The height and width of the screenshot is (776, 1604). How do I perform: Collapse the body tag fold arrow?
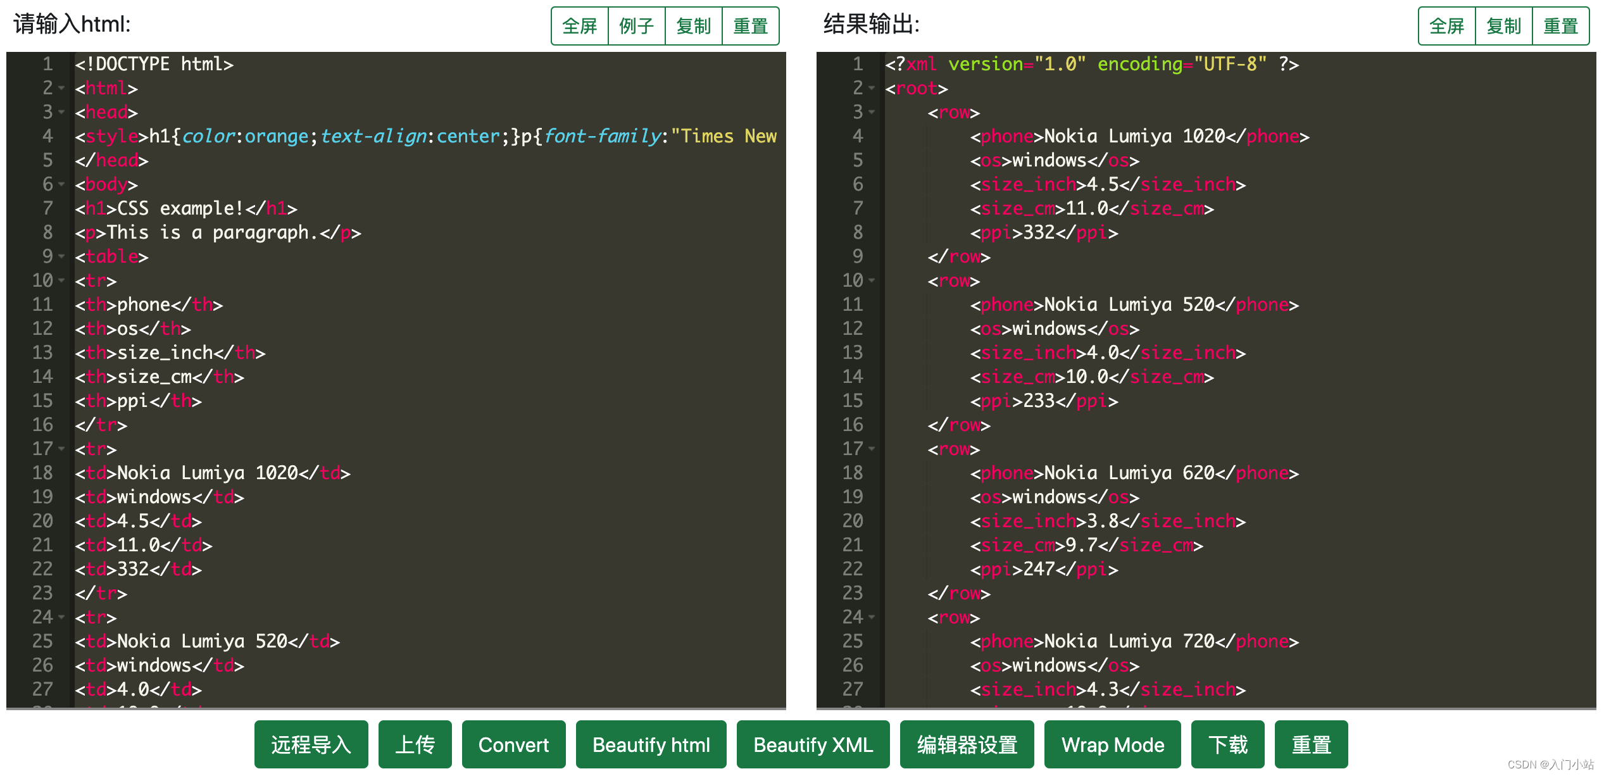[x=61, y=184]
